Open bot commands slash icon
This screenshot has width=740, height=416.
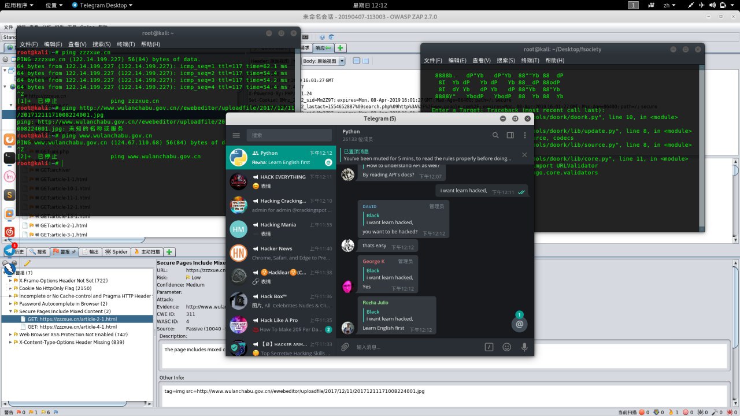489,347
